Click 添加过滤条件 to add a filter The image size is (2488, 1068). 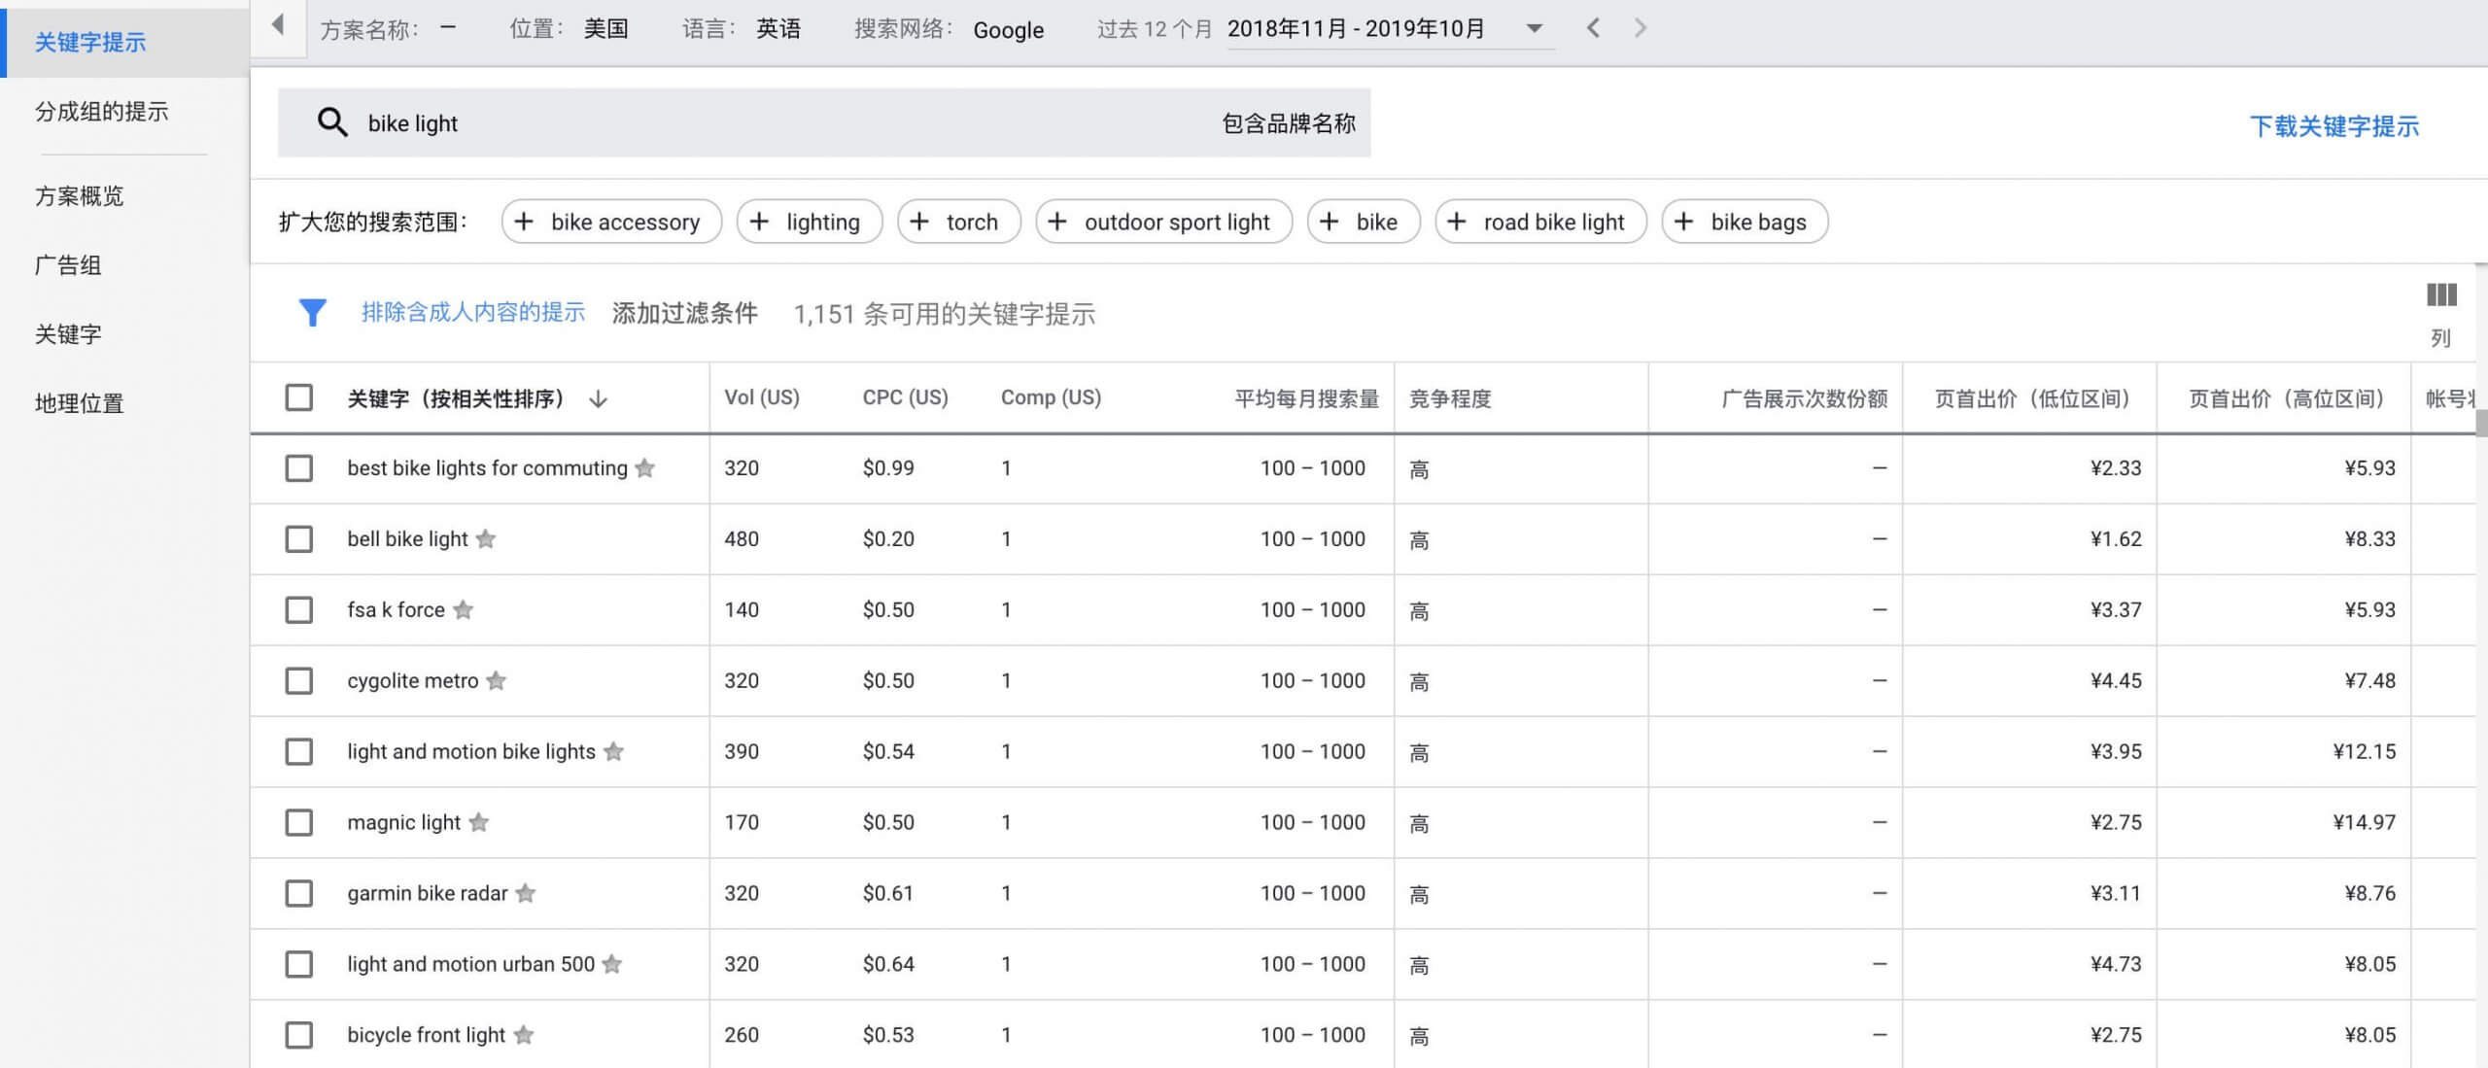point(685,313)
